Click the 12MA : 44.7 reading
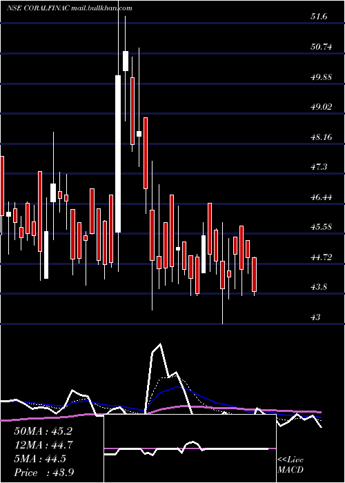 point(43,445)
